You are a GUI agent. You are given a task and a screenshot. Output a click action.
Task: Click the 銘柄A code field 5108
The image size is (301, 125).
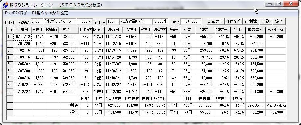click(x=37, y=21)
